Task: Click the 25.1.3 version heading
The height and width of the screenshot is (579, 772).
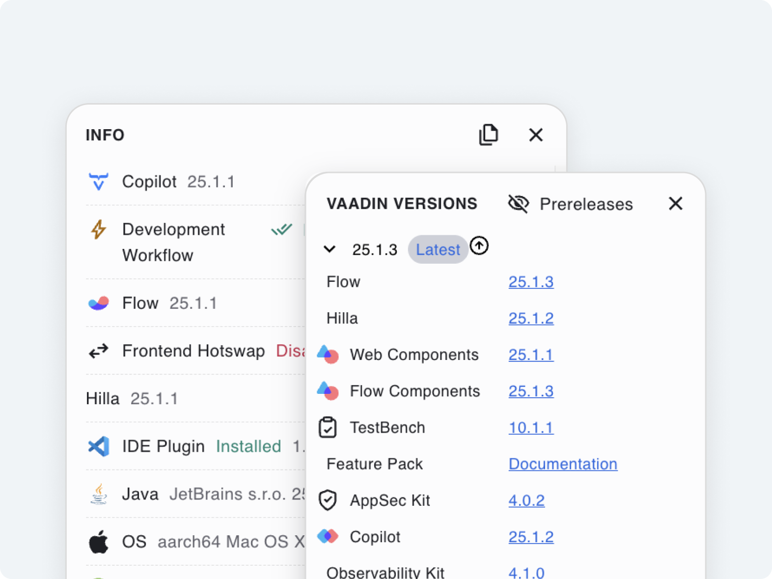Action: pyautogui.click(x=375, y=249)
